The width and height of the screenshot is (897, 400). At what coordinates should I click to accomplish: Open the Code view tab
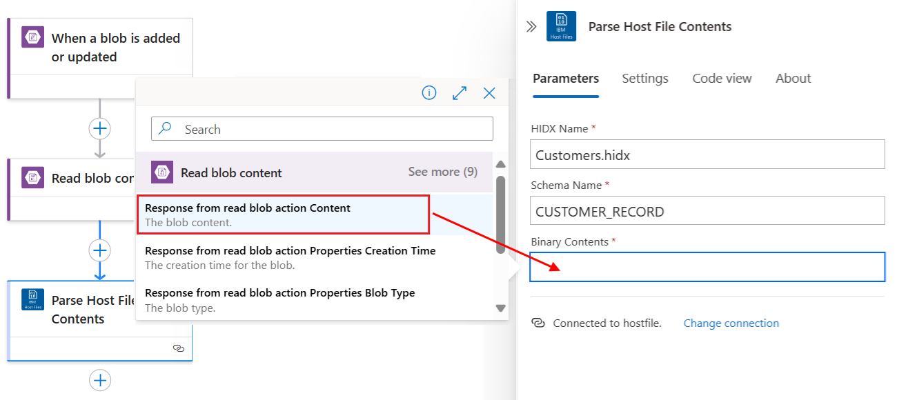click(722, 79)
